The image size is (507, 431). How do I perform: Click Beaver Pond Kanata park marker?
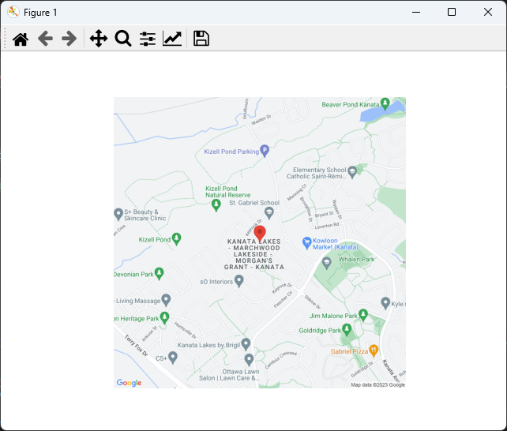[x=385, y=103]
